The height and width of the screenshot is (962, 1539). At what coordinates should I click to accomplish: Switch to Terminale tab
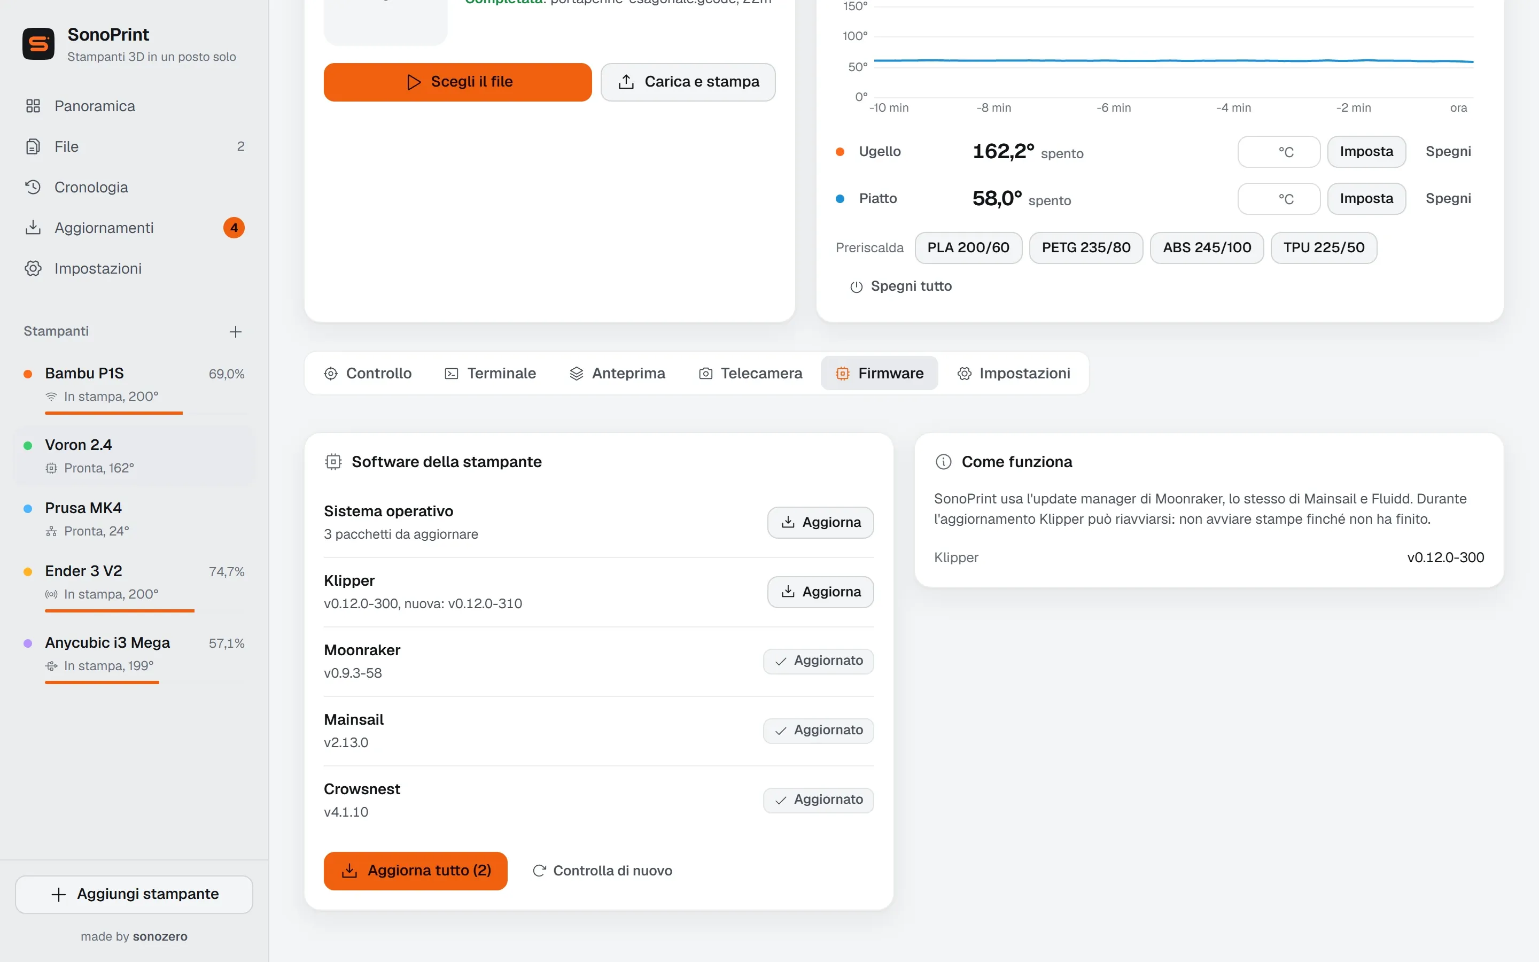tap(491, 374)
